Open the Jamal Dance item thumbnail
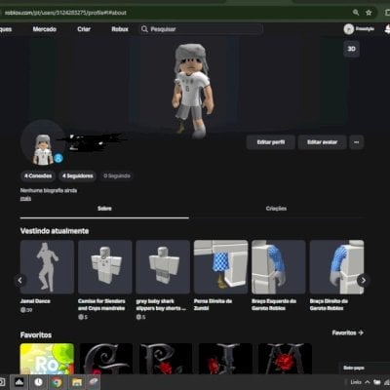 pyautogui.click(x=47, y=267)
